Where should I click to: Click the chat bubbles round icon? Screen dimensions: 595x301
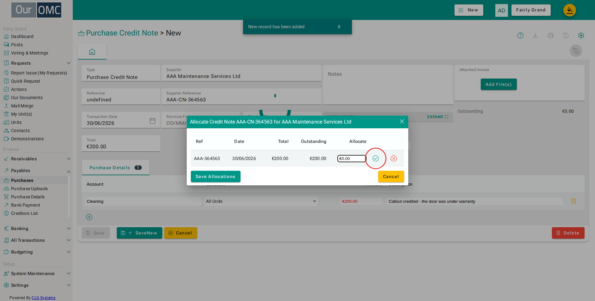576,51
